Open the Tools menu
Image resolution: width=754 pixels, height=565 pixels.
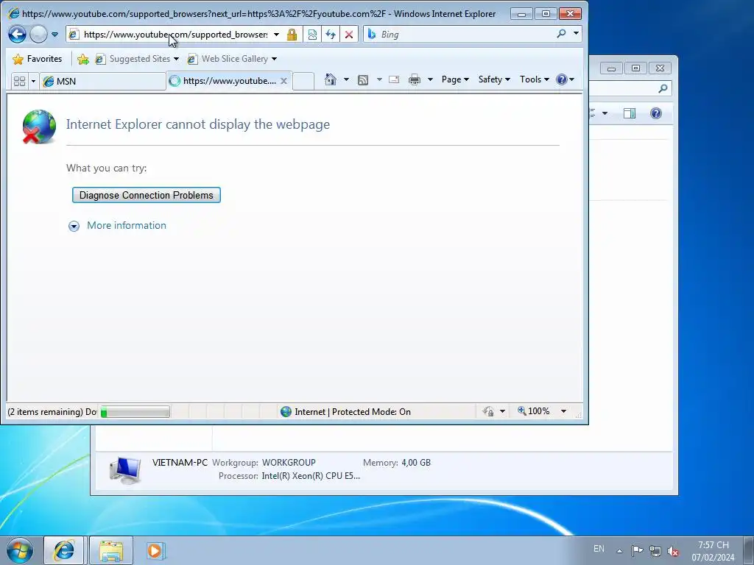pos(535,79)
